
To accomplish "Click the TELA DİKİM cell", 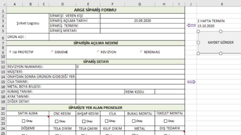I will 62,128.
